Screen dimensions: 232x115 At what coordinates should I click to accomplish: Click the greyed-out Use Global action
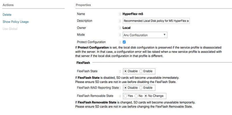pos(10,29)
